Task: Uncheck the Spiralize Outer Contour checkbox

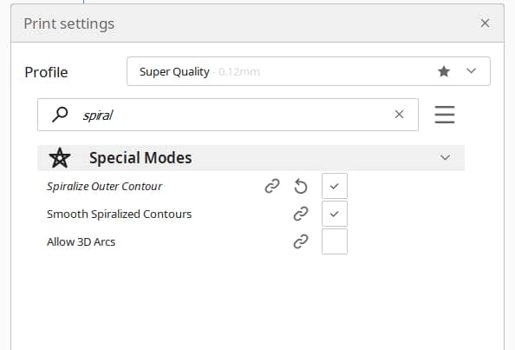Action: [x=335, y=186]
